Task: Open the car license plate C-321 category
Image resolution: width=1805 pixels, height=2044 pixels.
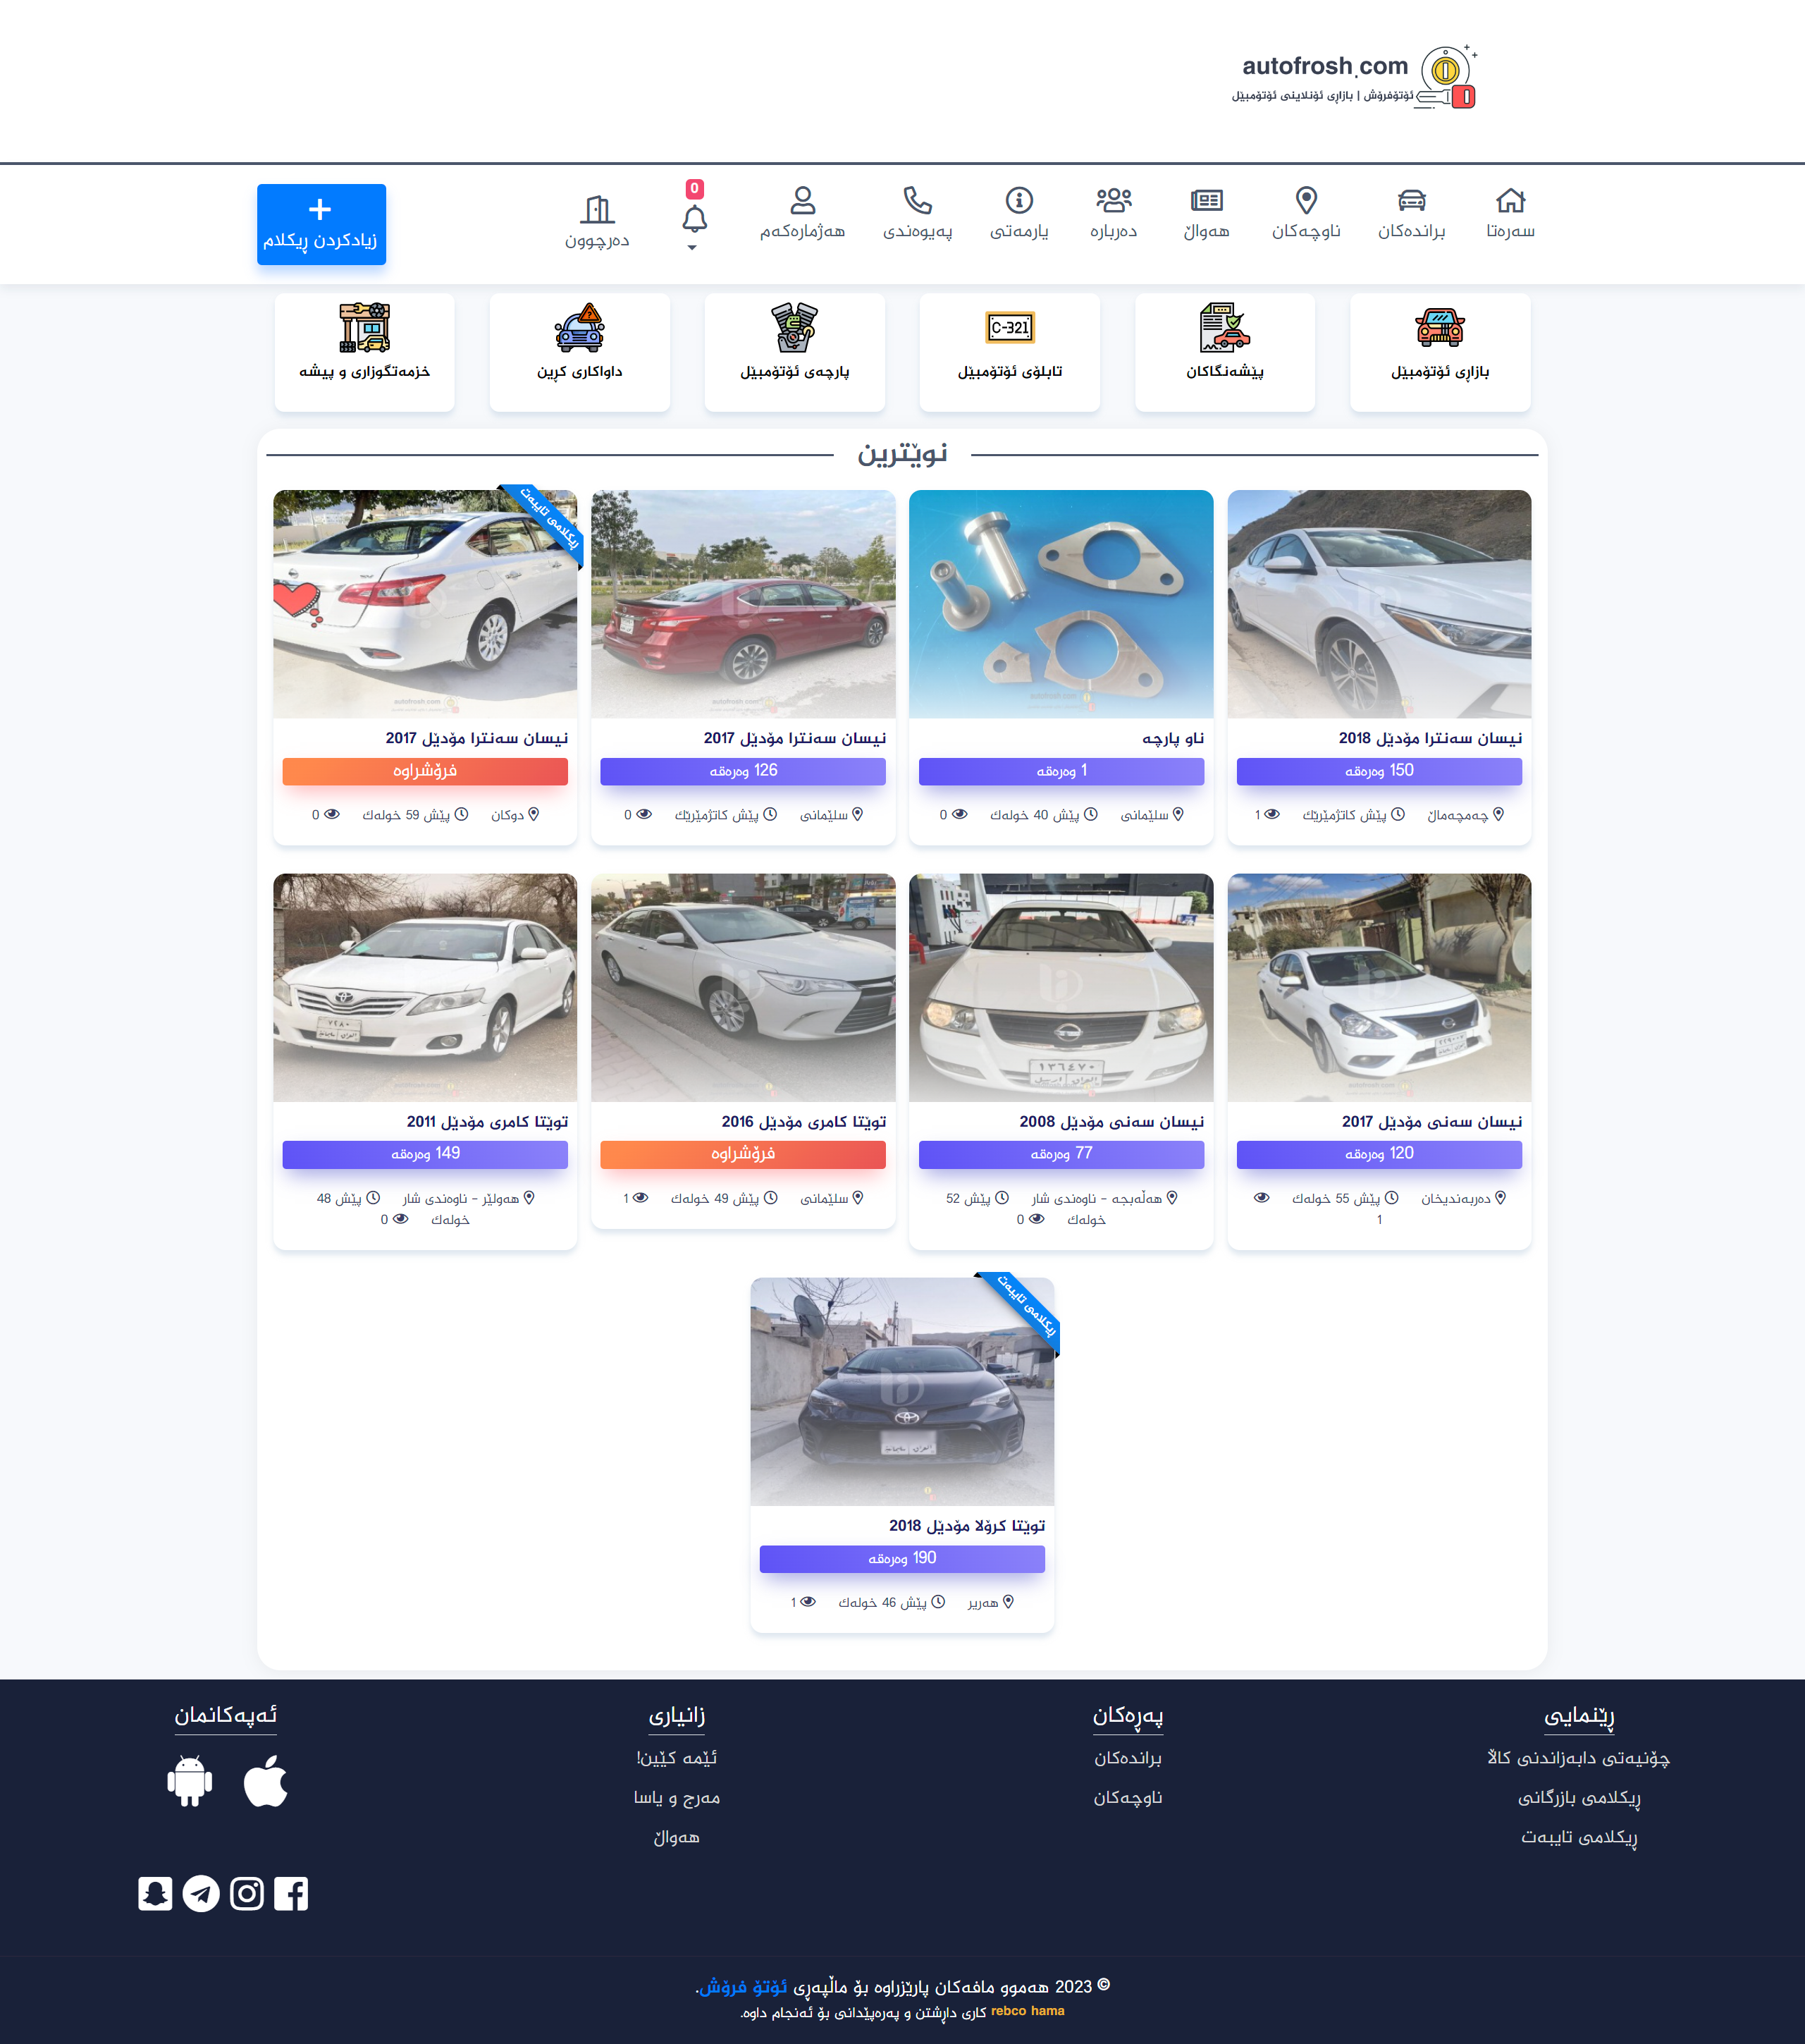Action: (x=1009, y=351)
